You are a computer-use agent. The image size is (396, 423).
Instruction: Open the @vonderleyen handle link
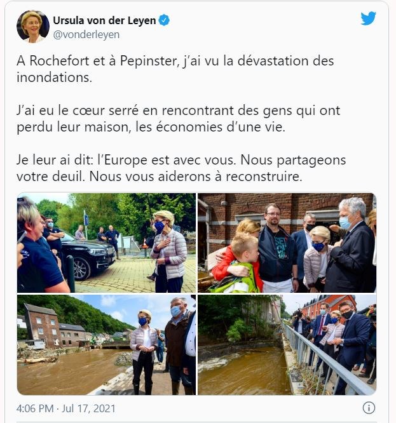(86, 34)
